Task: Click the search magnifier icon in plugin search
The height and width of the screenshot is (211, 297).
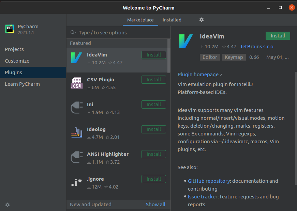Action: coord(73,33)
